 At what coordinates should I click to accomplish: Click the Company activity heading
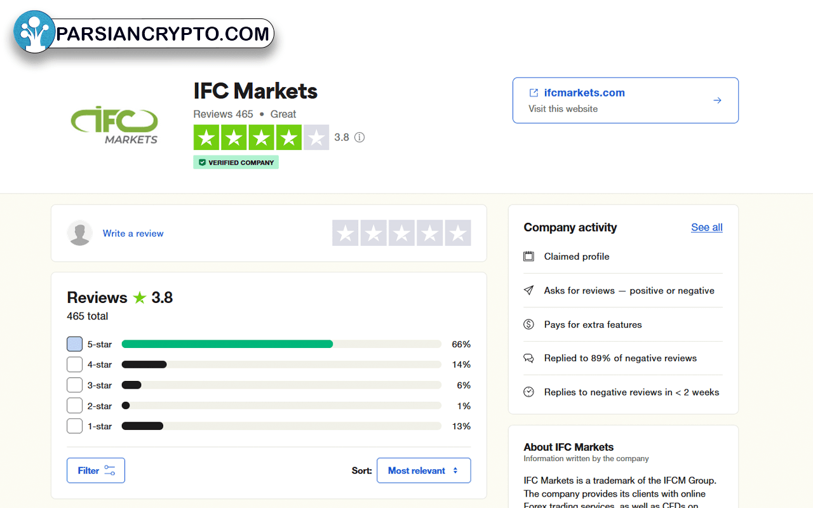(x=570, y=227)
